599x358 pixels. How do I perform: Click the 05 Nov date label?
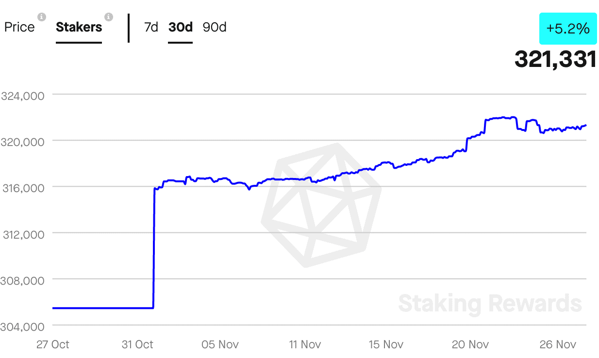click(x=220, y=345)
